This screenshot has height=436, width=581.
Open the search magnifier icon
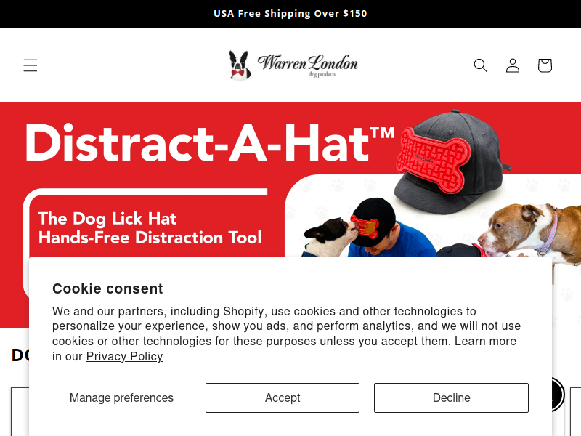481,65
